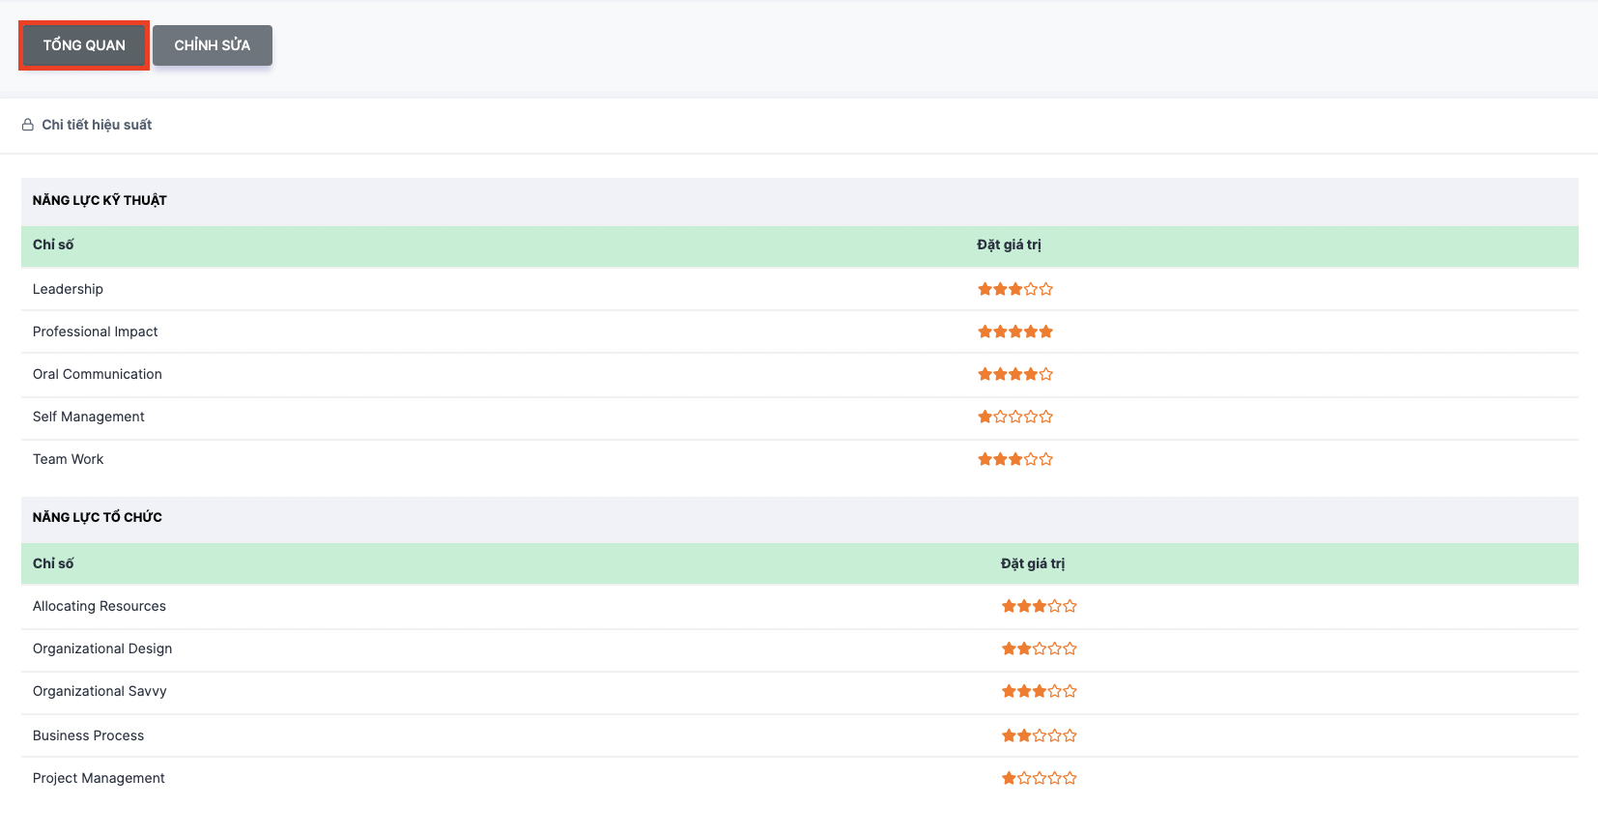This screenshot has height=835, width=1598.
Task: Switch to the CHỈNH SỬA tab
Action: coord(213,45)
